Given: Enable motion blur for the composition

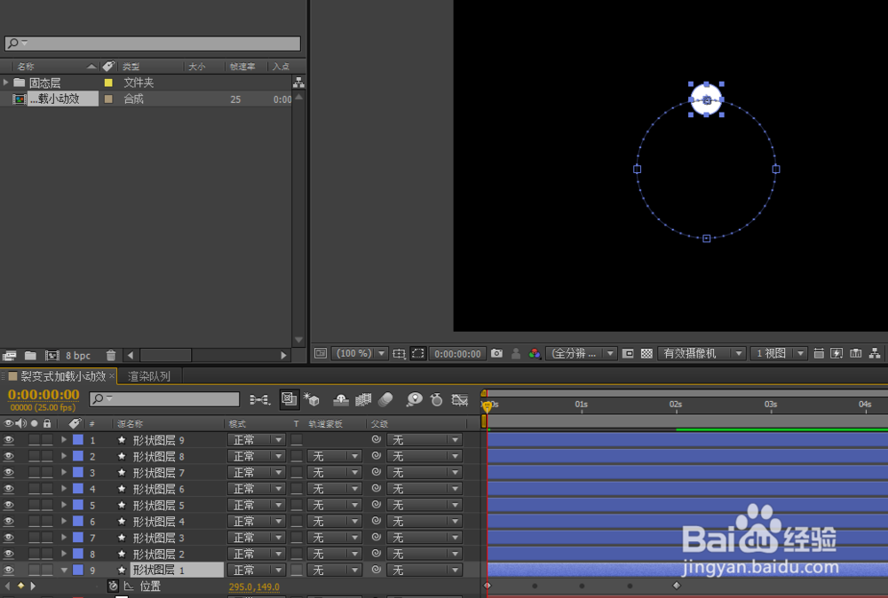Looking at the screenshot, I should point(385,400).
